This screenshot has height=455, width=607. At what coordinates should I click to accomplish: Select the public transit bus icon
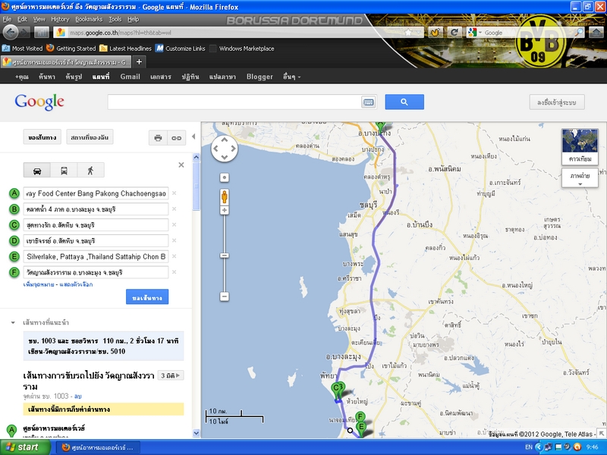tap(64, 171)
